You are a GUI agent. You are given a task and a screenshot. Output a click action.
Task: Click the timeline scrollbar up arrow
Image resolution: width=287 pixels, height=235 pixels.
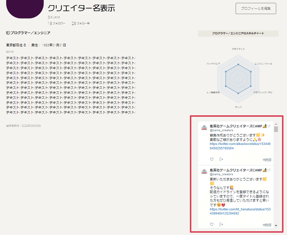(x=276, y=124)
